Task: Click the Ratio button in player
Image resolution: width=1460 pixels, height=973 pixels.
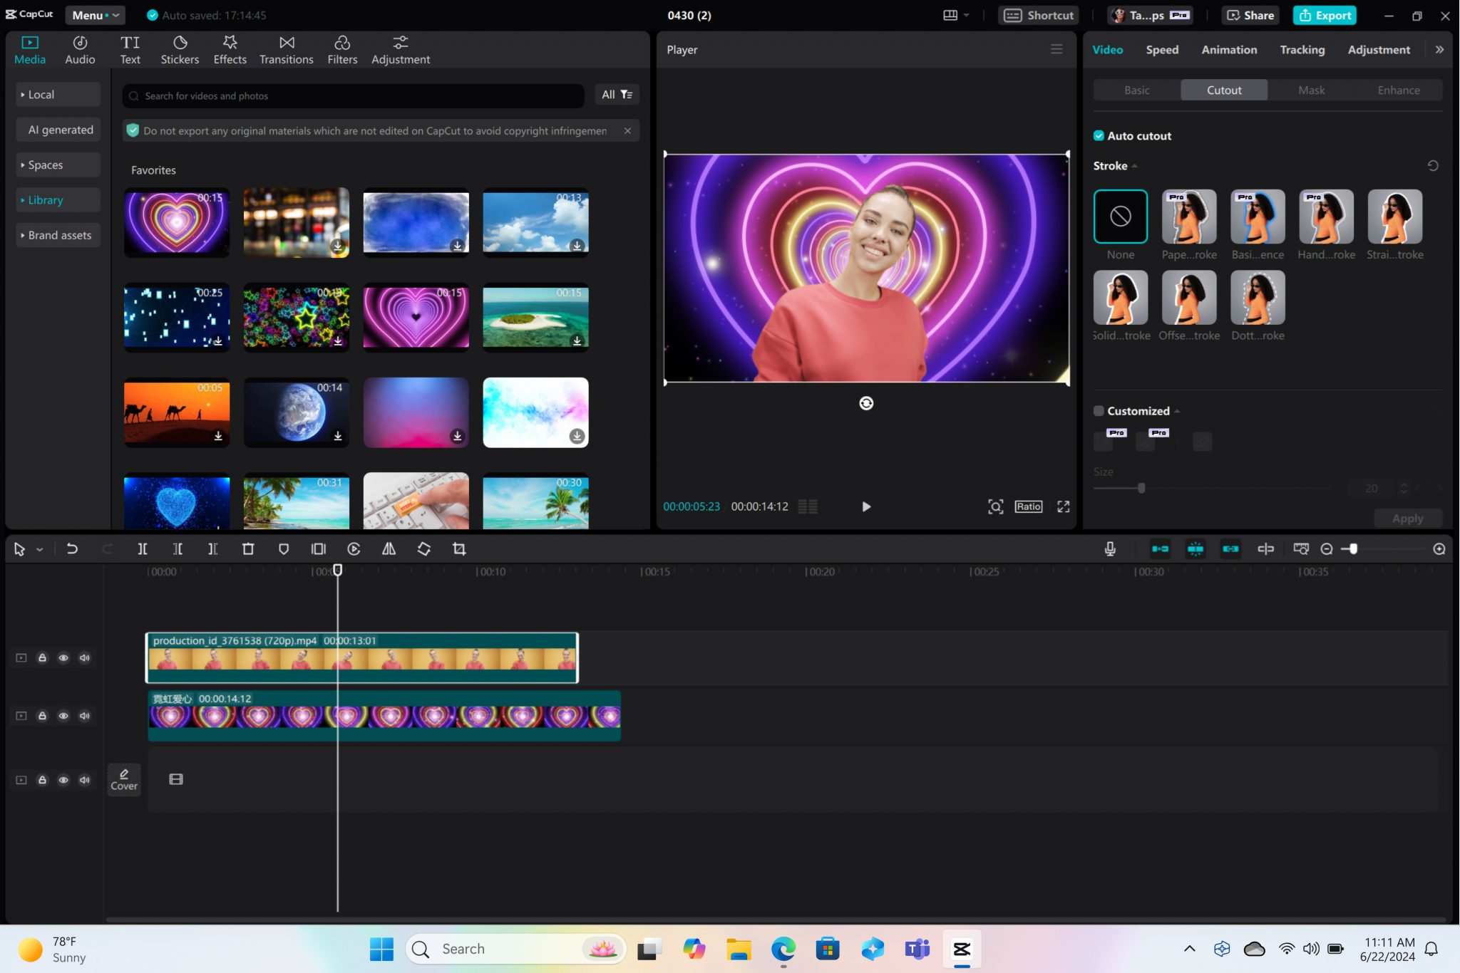Action: tap(1028, 506)
